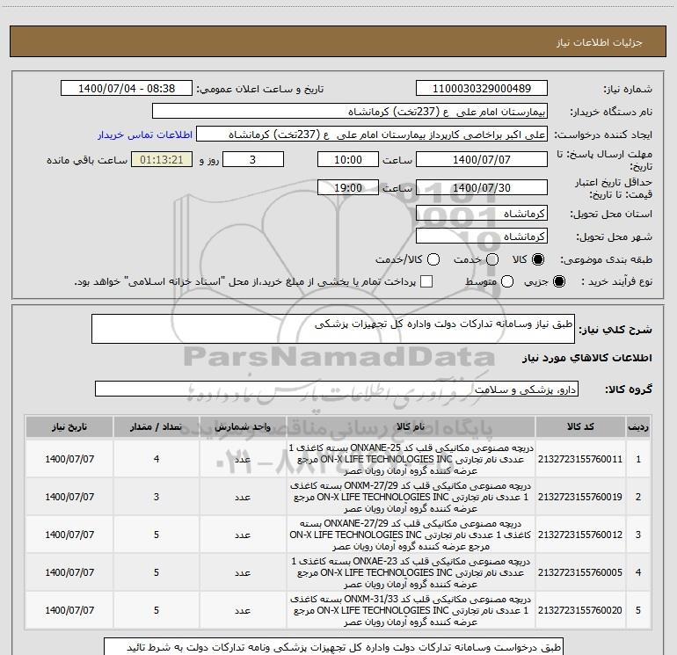Click the تعداد / مقدار column header
Image resolution: width=677 pixels, height=655 pixels.
coord(157,427)
